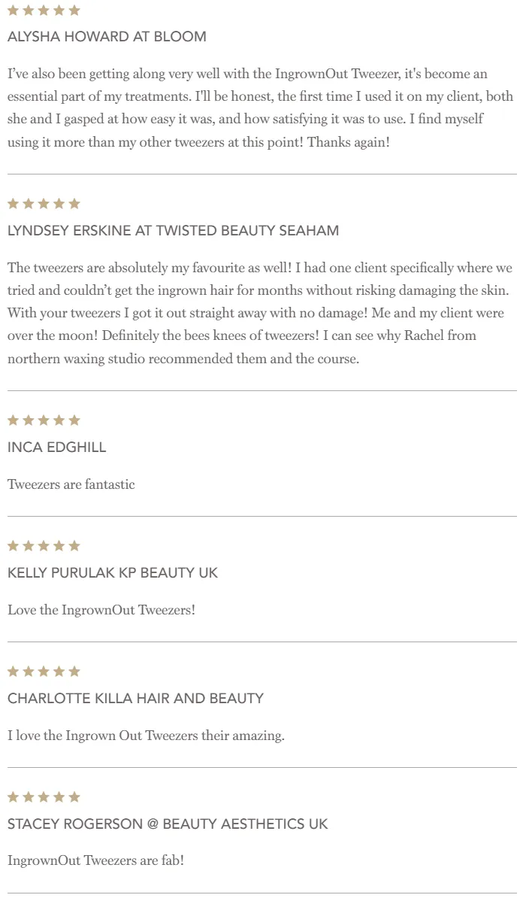Click star rating above Kelly Purulak review
Screen dimensions: 523x901
pos(44,546)
